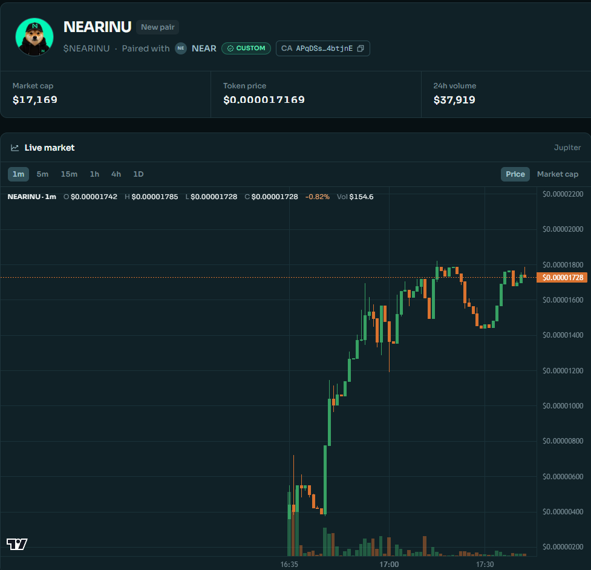Choose the 4h timeframe
The image size is (591, 570).
(x=116, y=174)
